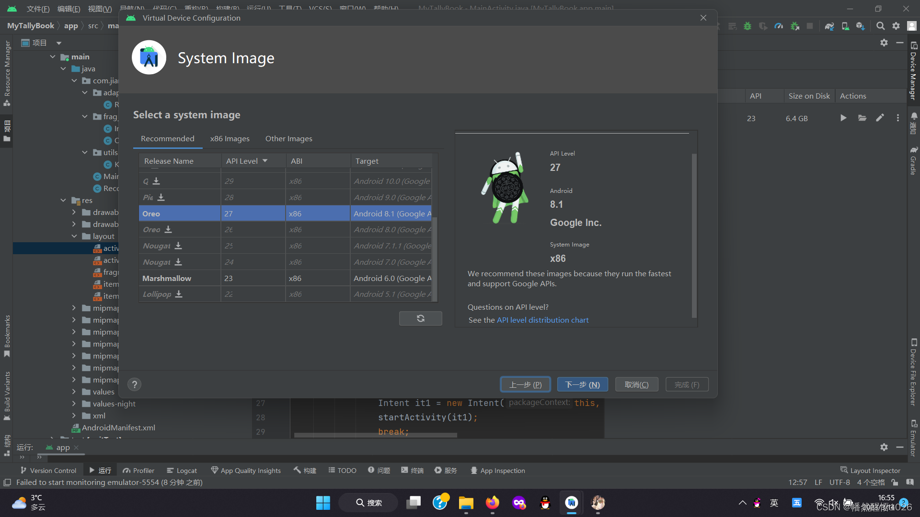Open the API level distribution chart link

[x=542, y=320]
